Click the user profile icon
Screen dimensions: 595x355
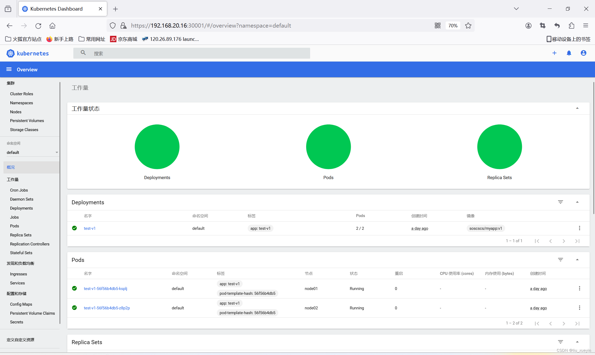[x=583, y=53]
